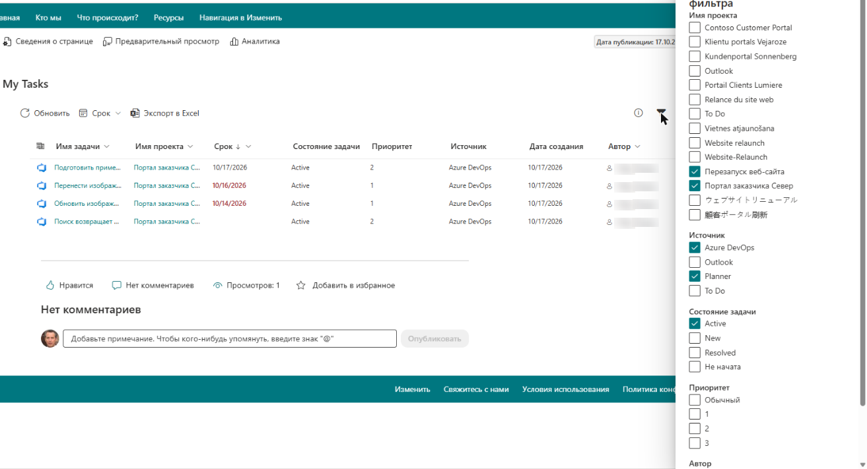Click the filter pane vertical scrollbar
This screenshot has width=867, height=469.
863,203
